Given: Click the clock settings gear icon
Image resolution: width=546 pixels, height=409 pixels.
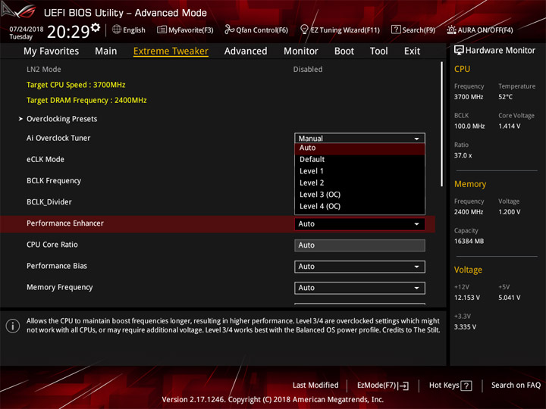Looking at the screenshot, I should pos(95,27).
